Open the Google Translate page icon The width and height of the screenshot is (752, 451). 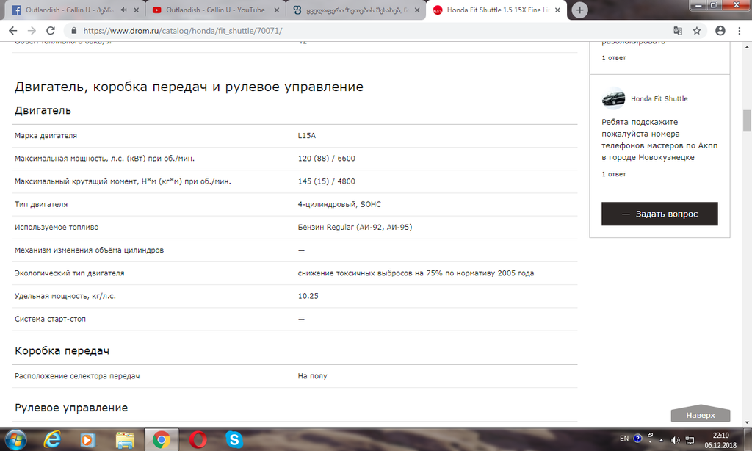(678, 31)
